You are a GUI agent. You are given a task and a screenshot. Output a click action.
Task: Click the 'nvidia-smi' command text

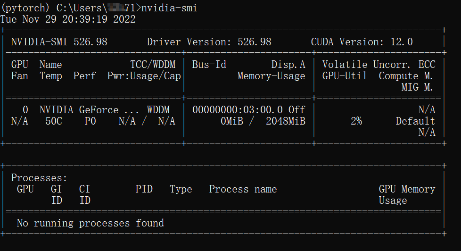coord(169,8)
